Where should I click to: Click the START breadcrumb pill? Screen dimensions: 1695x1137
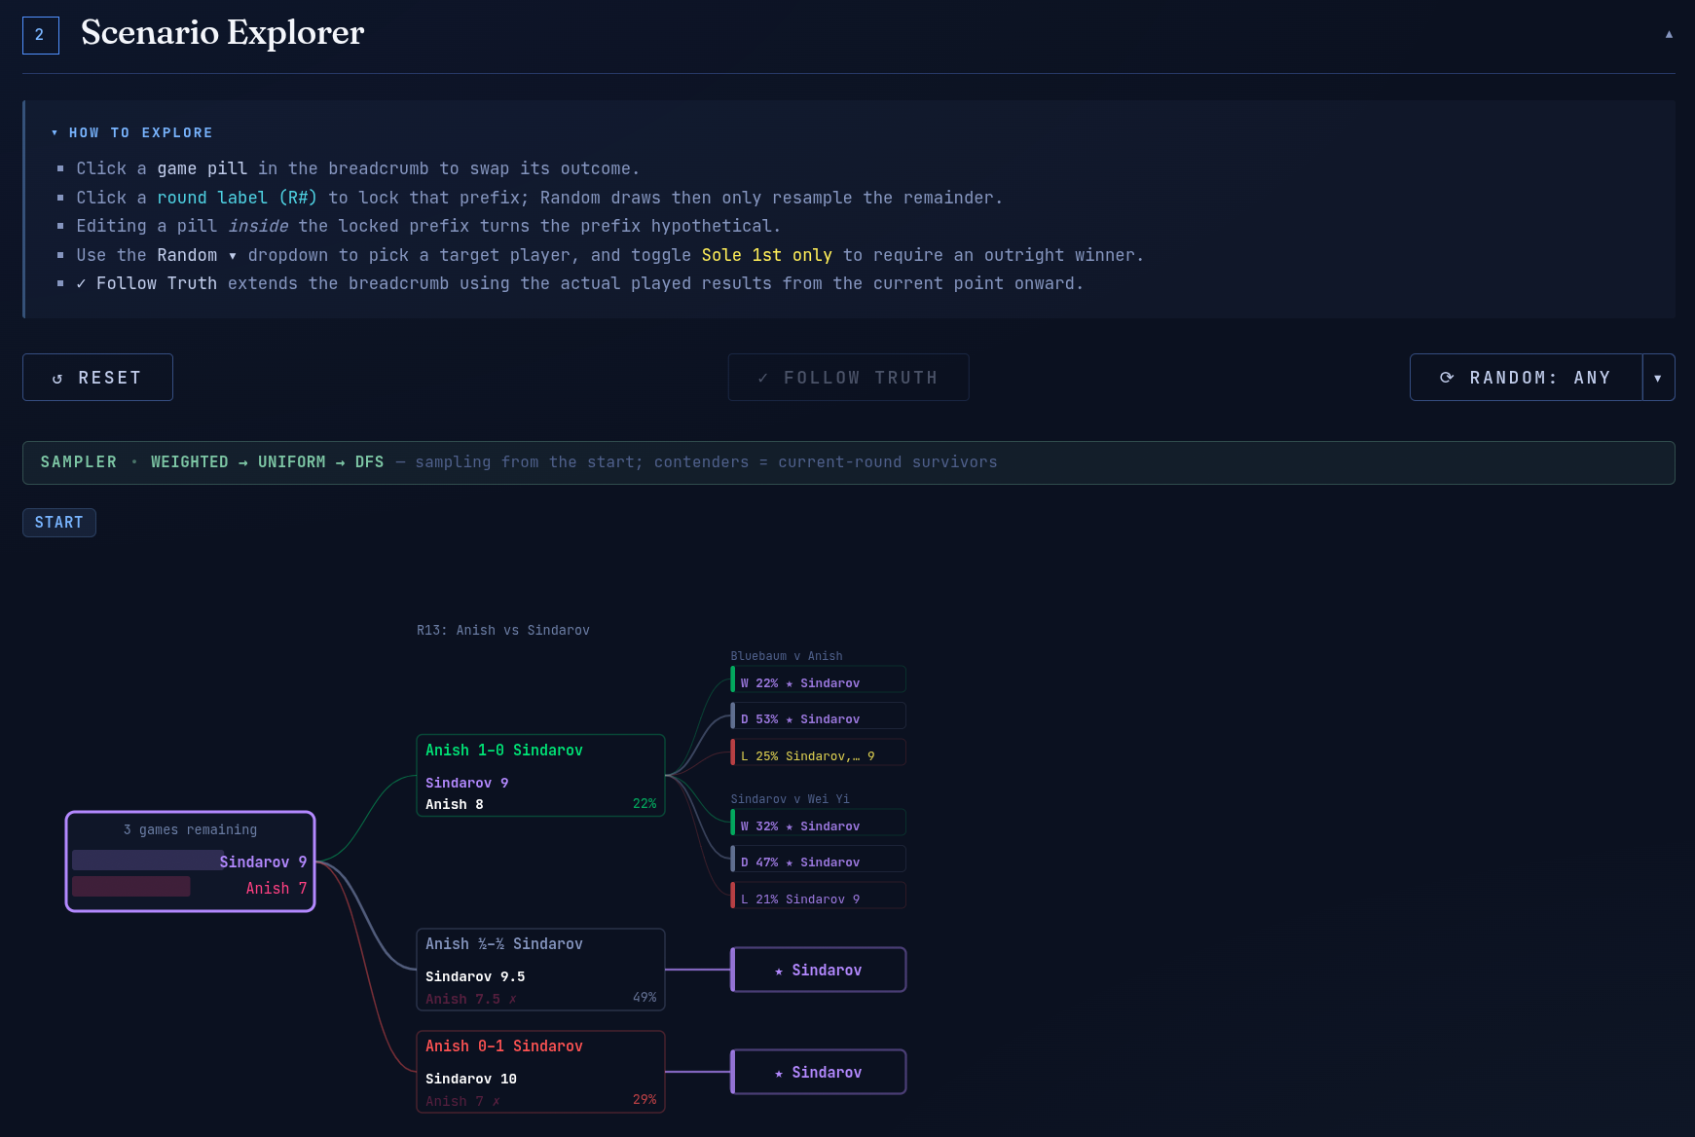coord(59,523)
